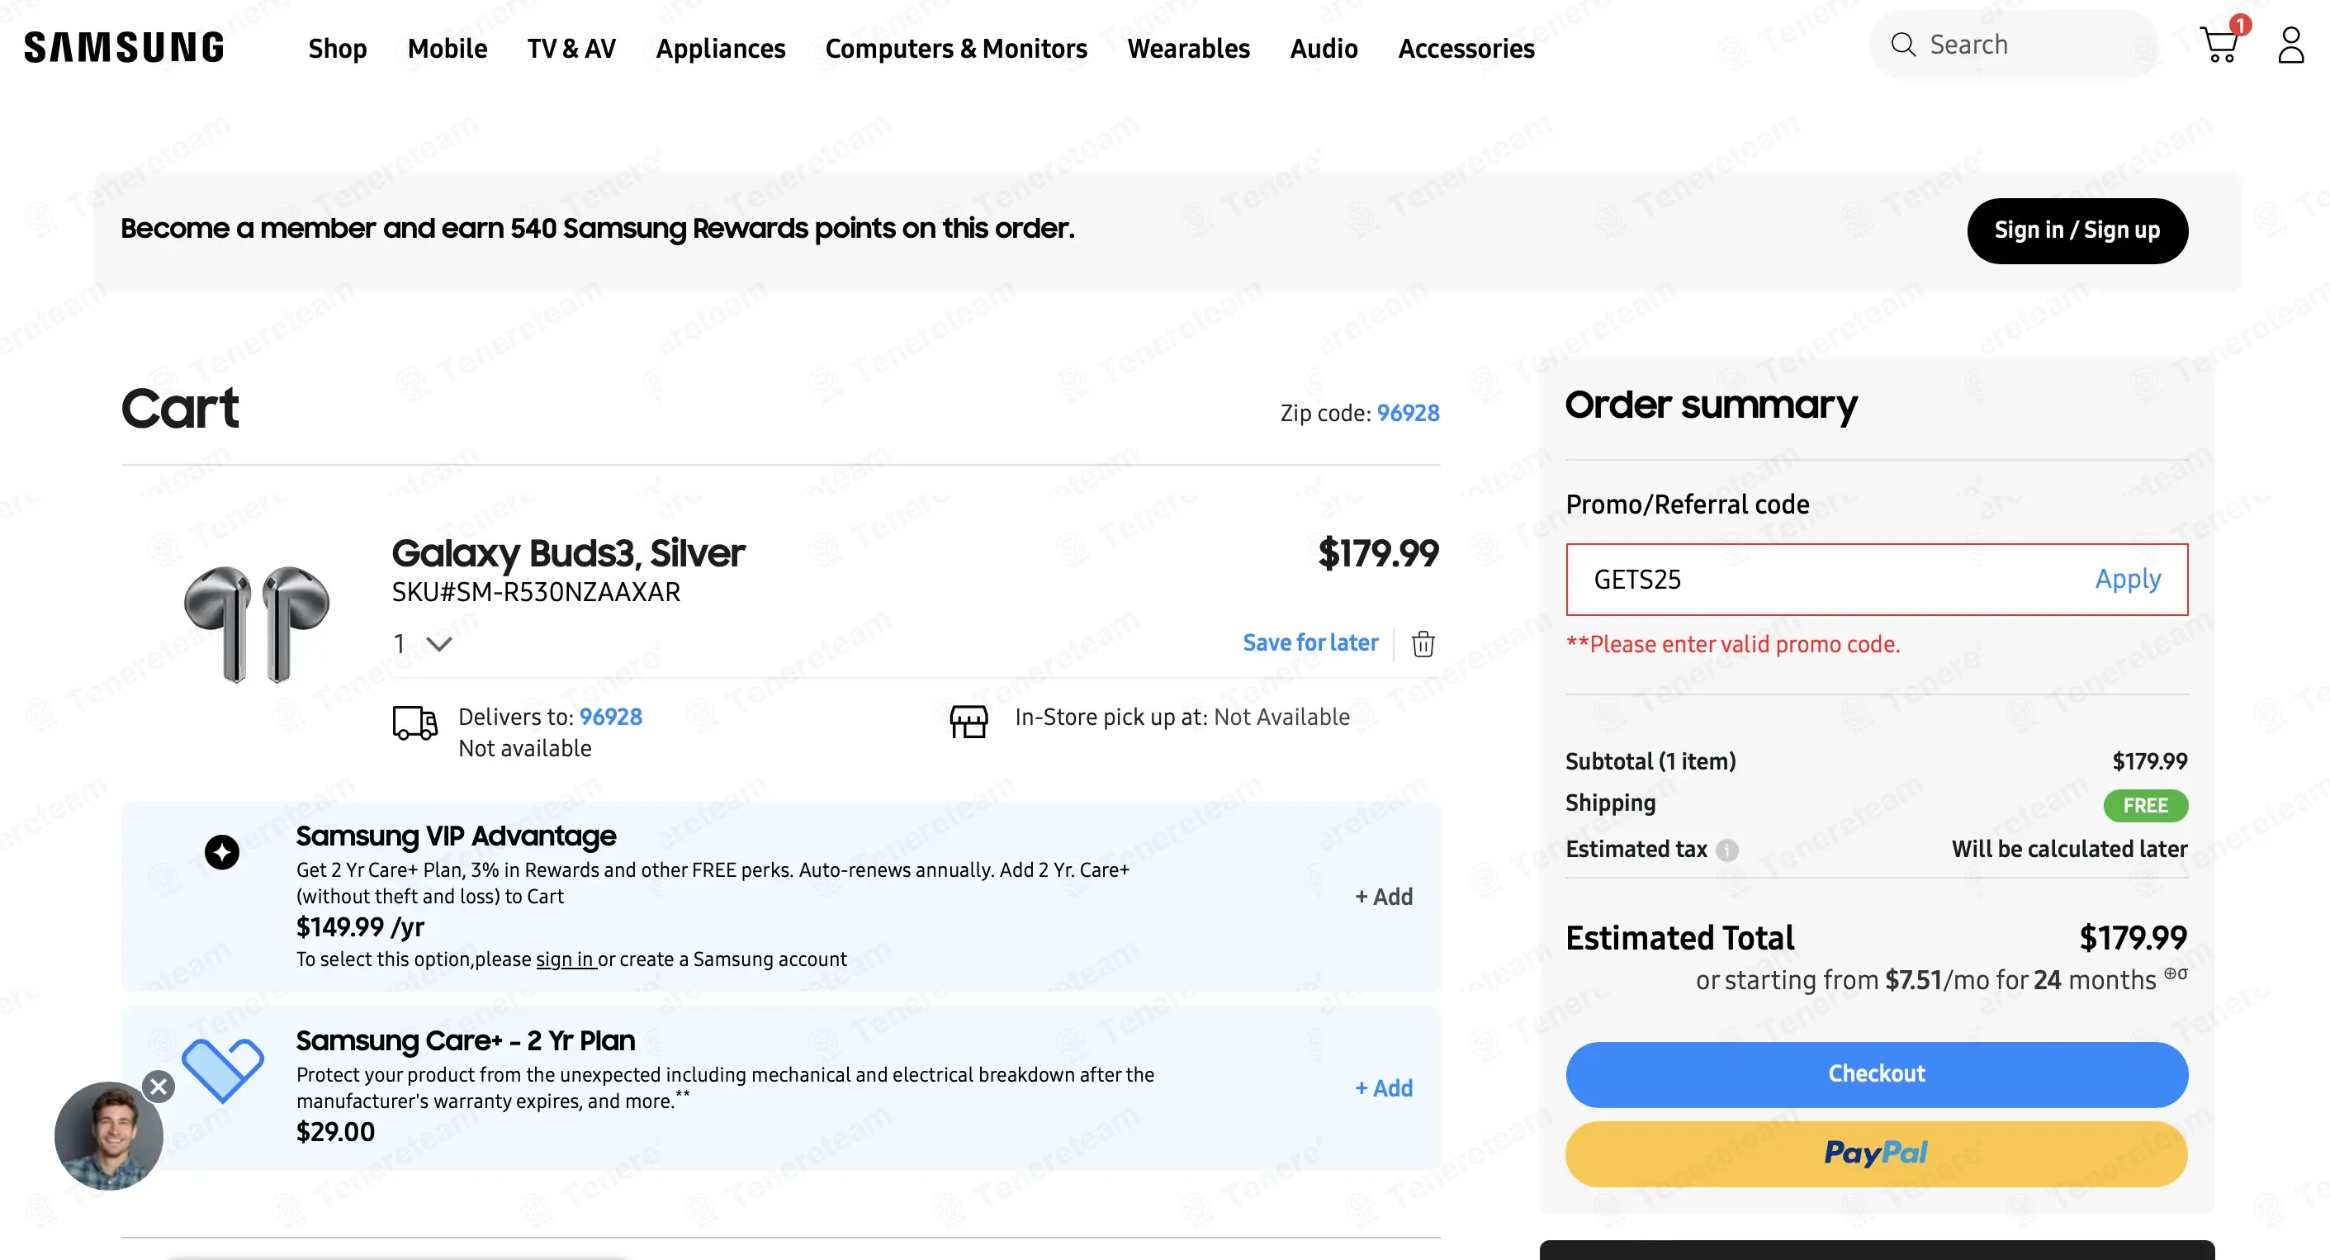Open the Wearables menu

point(1188,48)
